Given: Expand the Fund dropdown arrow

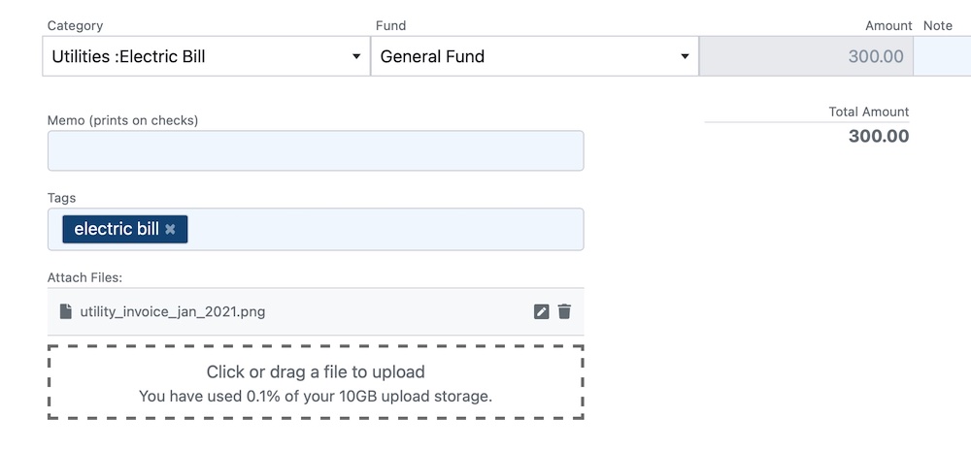Looking at the screenshot, I should [685, 56].
